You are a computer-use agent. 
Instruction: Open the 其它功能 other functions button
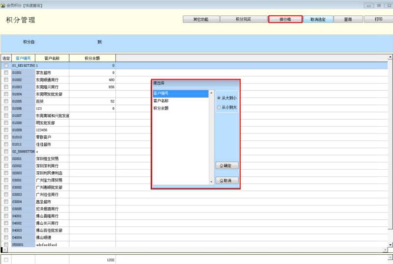tap(200, 19)
